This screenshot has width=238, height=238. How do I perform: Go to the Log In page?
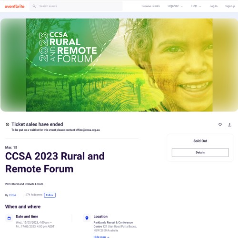pos(213,6)
